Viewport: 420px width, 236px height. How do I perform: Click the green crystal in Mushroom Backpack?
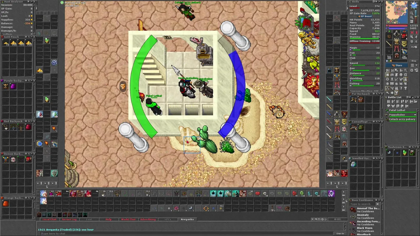click(x=405, y=153)
